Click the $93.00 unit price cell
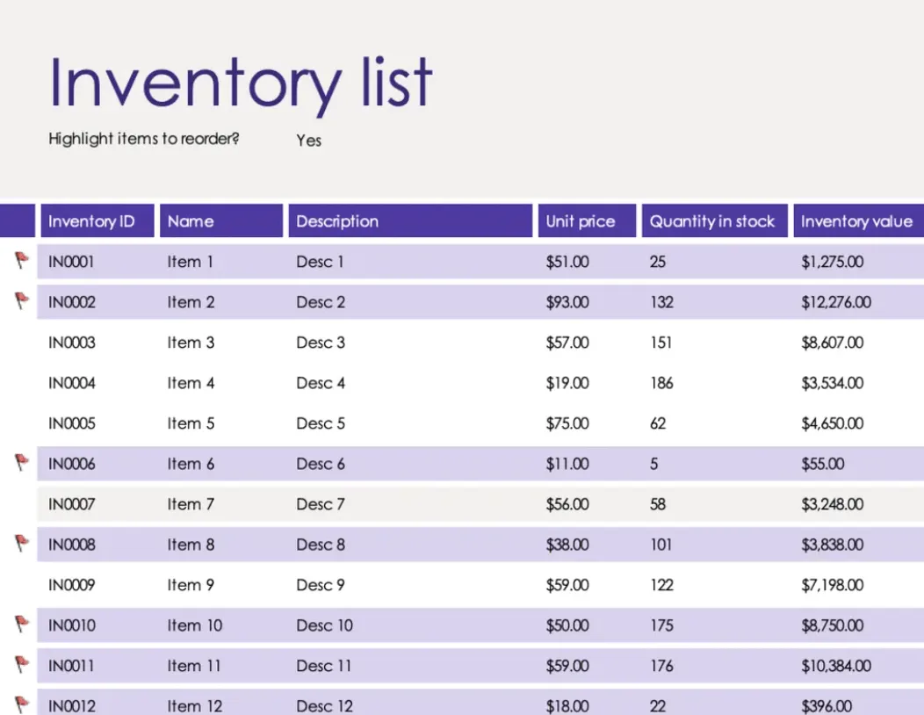This screenshot has height=715, width=924. coord(567,302)
